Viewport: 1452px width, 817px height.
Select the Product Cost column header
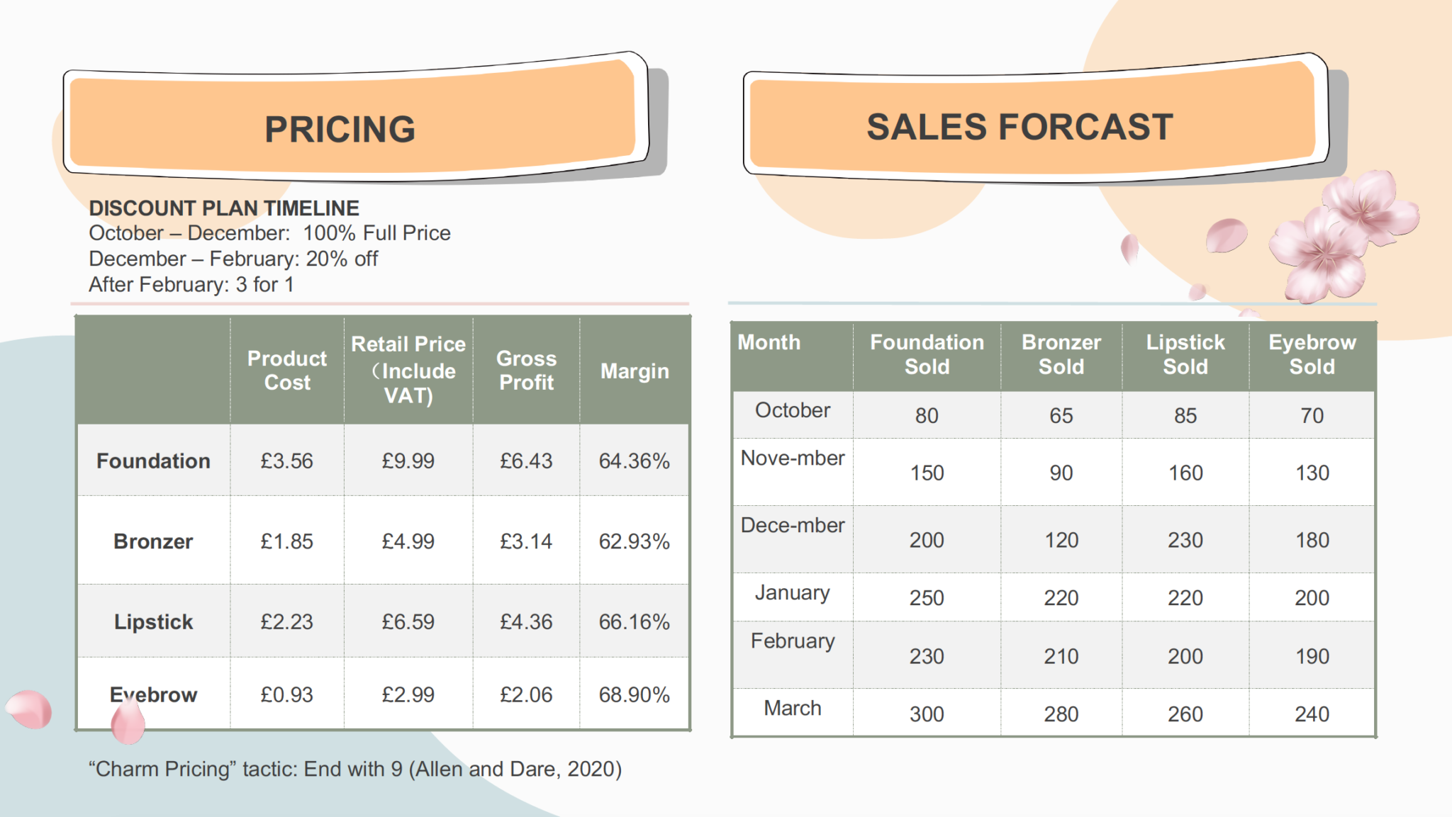[x=287, y=371]
